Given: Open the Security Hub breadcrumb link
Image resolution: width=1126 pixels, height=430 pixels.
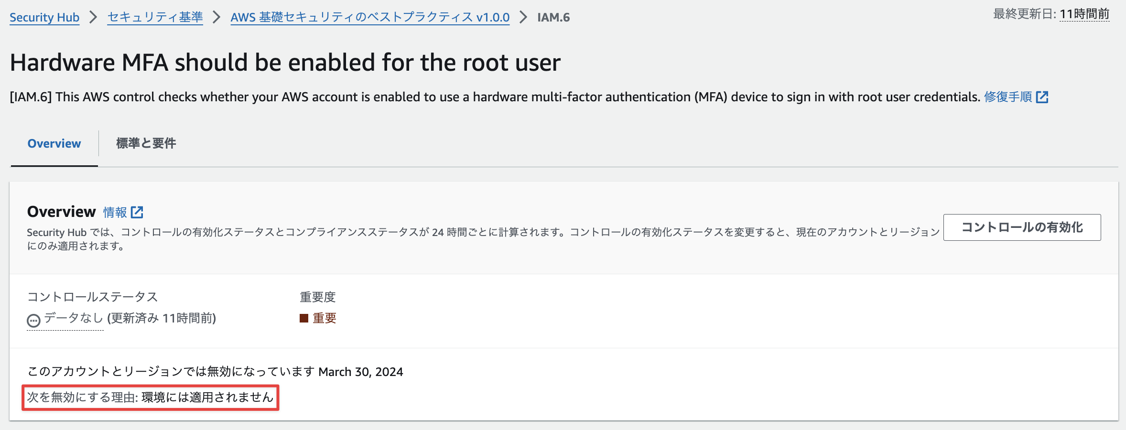Looking at the screenshot, I should 44,18.
